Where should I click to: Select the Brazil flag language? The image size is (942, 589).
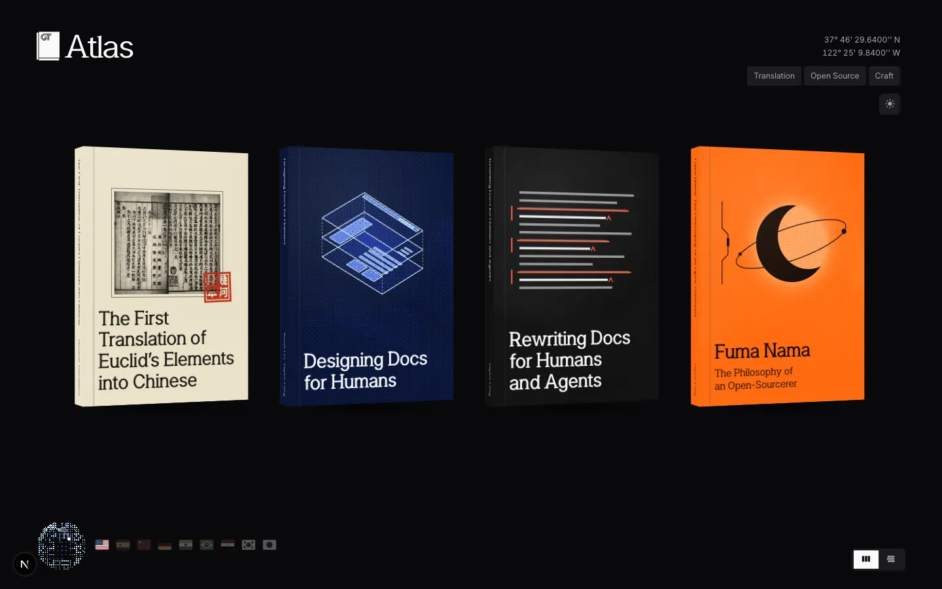point(207,544)
